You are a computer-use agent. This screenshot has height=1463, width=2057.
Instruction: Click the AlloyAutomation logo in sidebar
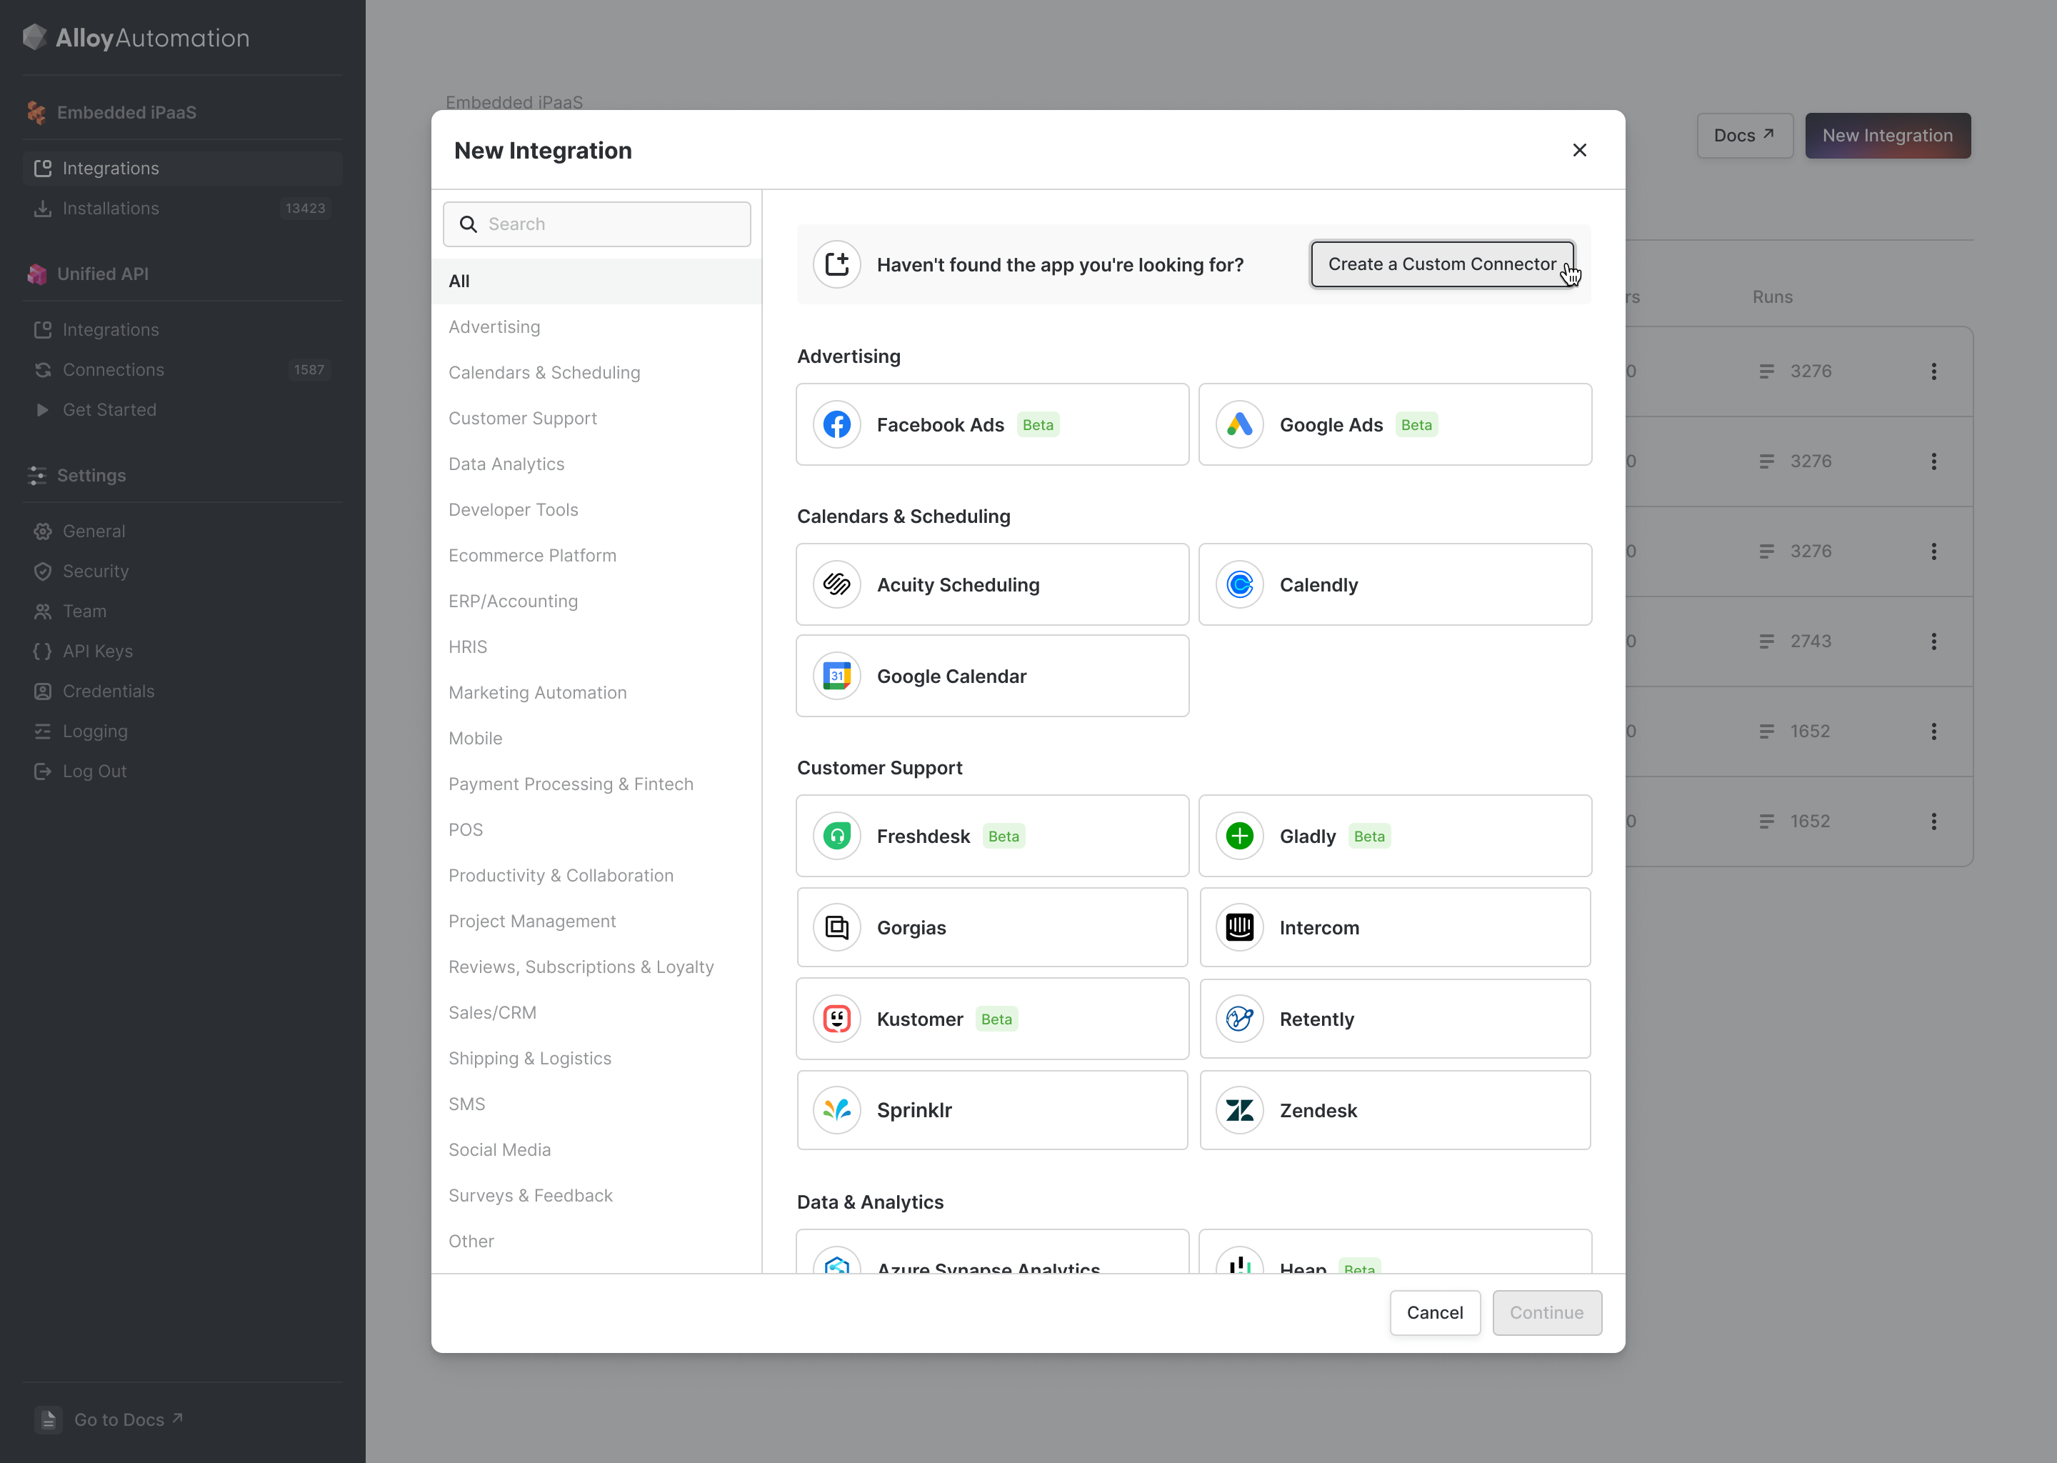tap(136, 38)
